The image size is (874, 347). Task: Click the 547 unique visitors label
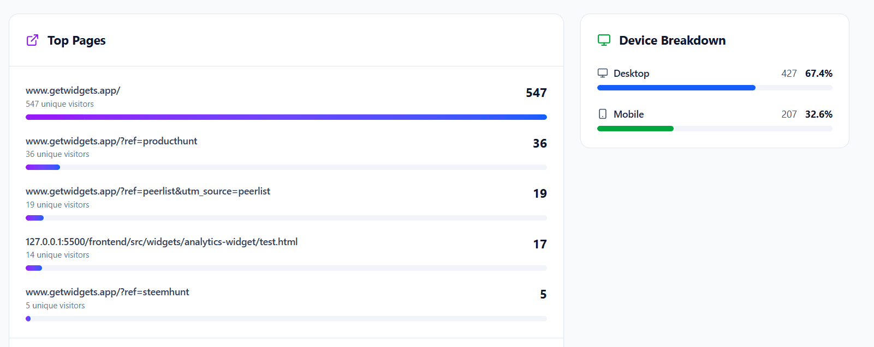pos(59,104)
